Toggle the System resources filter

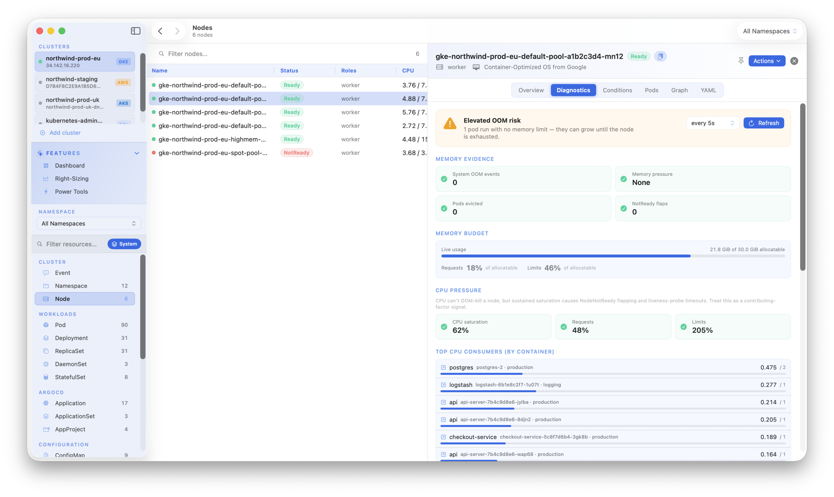124,244
